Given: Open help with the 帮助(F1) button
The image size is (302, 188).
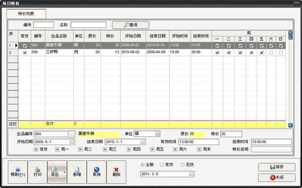Looking at the screenshot, I should point(18,172).
